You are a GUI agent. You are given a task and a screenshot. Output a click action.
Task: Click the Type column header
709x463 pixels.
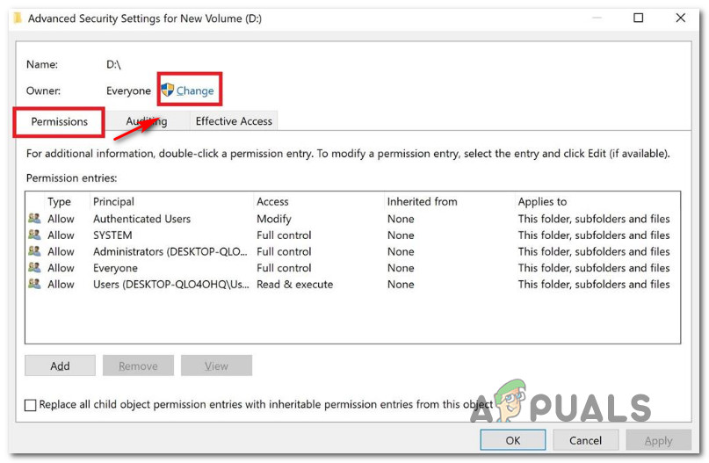coord(59,202)
